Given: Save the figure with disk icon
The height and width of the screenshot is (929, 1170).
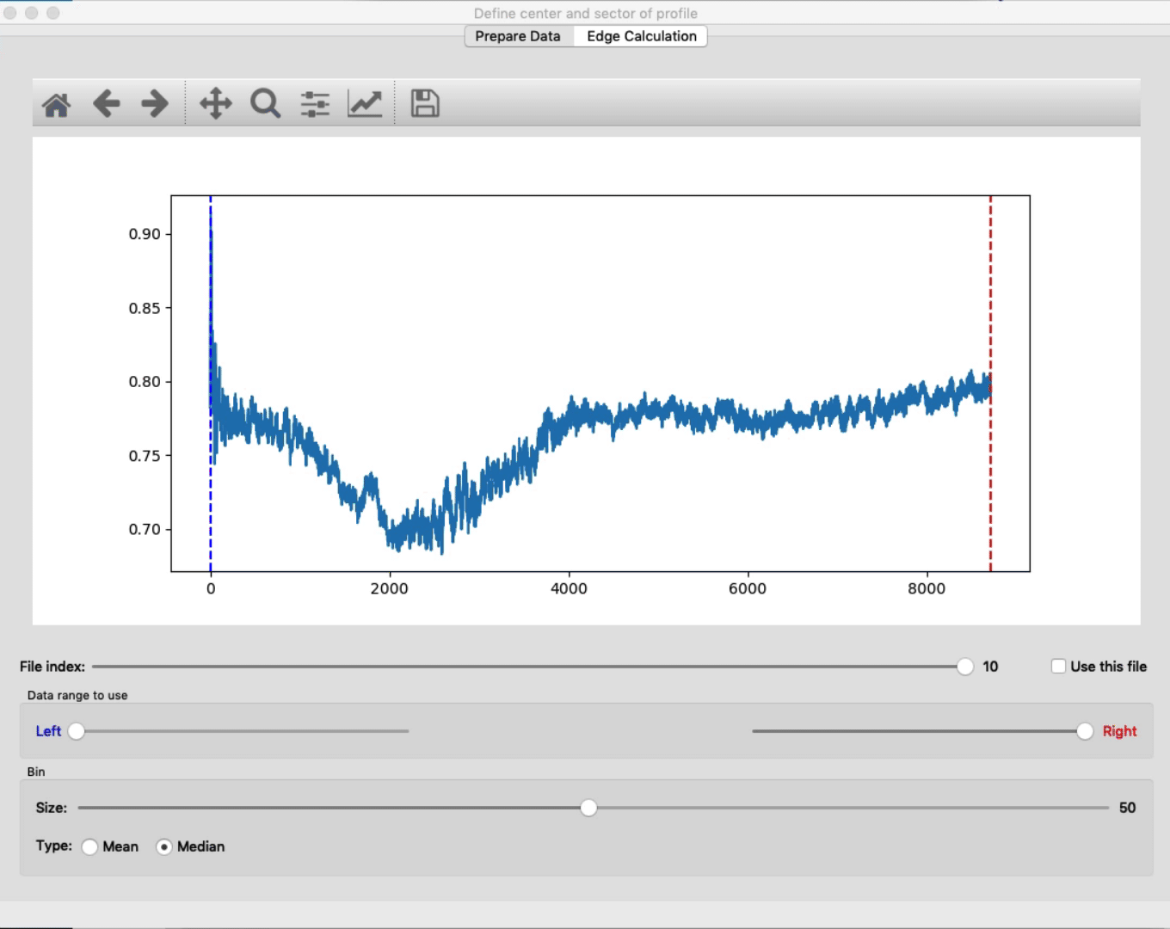Looking at the screenshot, I should pyautogui.click(x=425, y=104).
